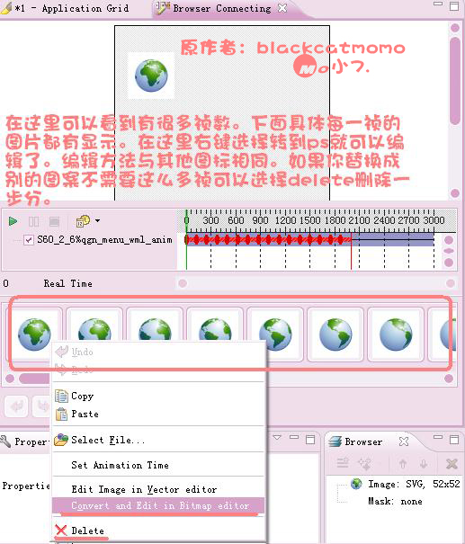
Task: Open view menu triangle in Properties panel
Action: click(x=277, y=438)
